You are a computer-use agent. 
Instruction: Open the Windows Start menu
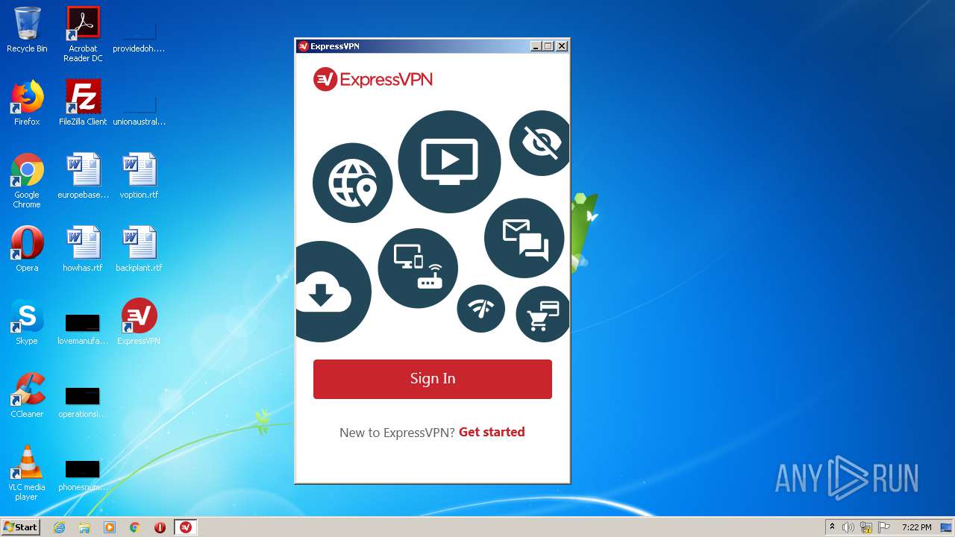click(x=21, y=527)
